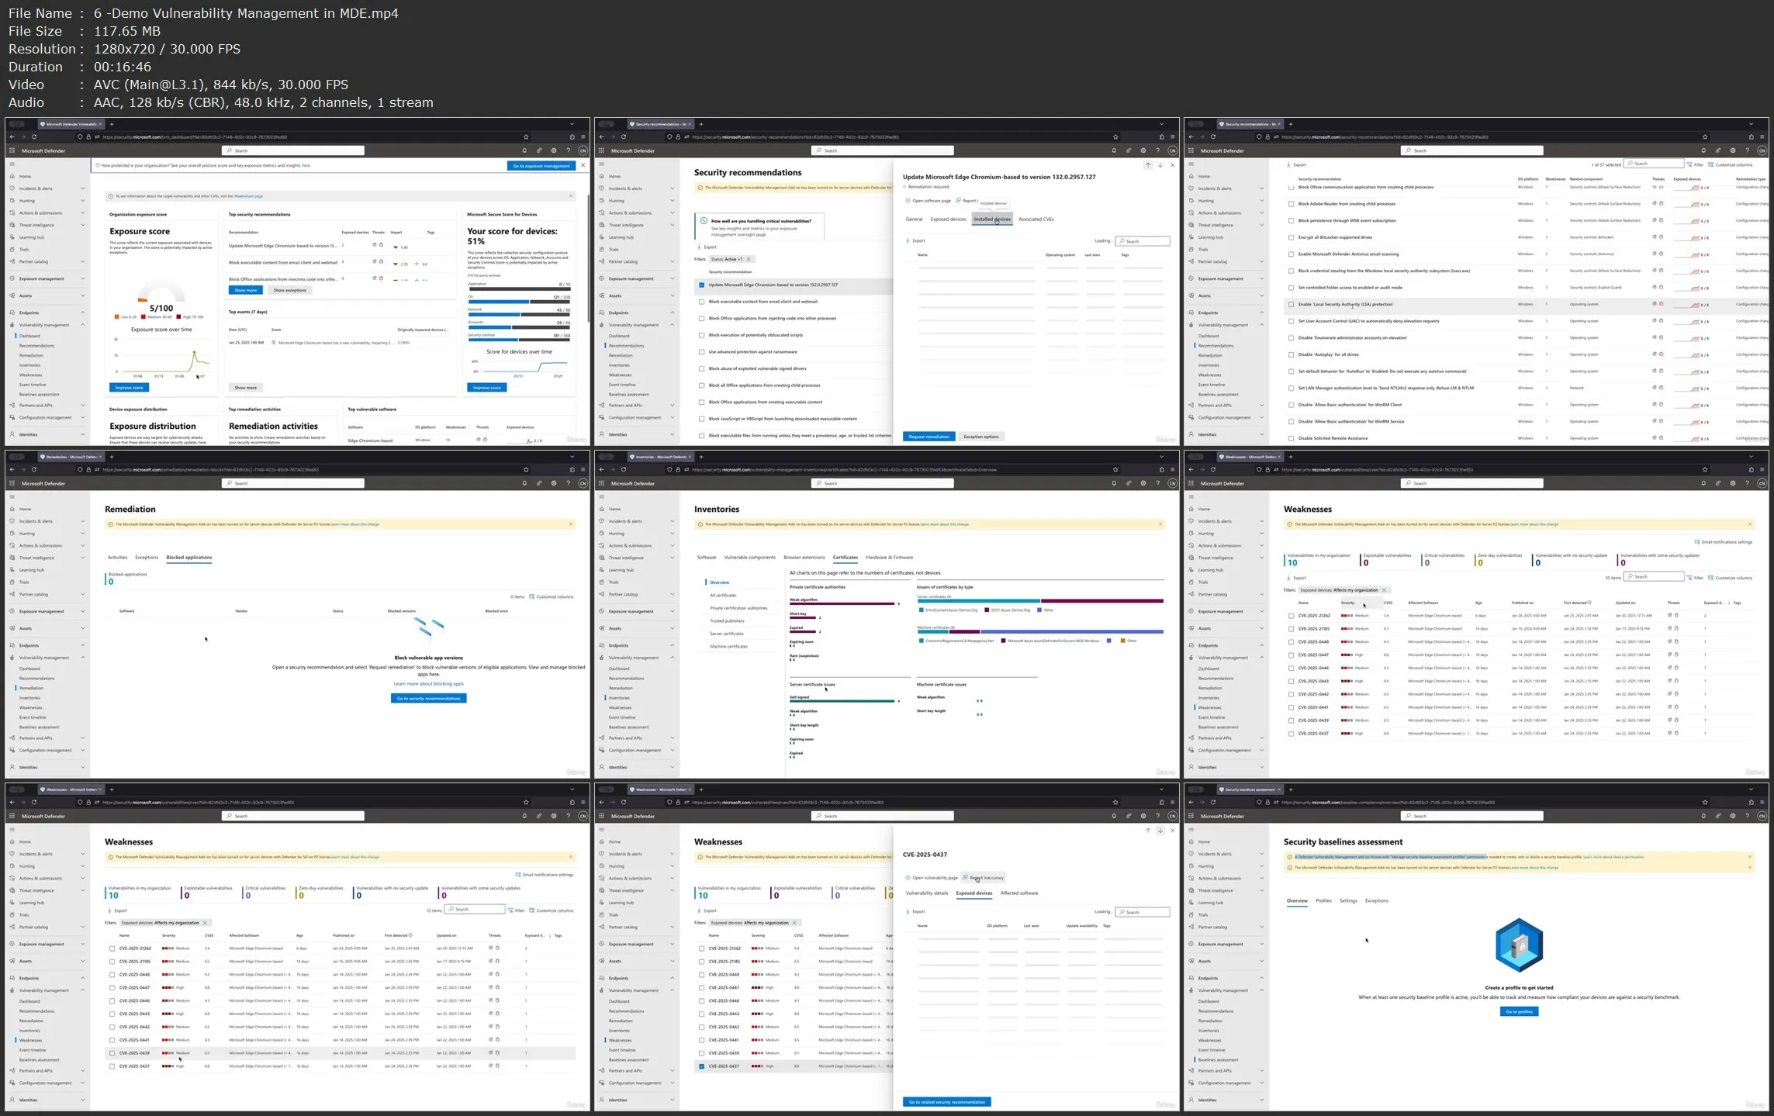Click Network 45/88 score bar in dashboard frame
Screen dimensions: 1774x1116
(x=519, y=314)
